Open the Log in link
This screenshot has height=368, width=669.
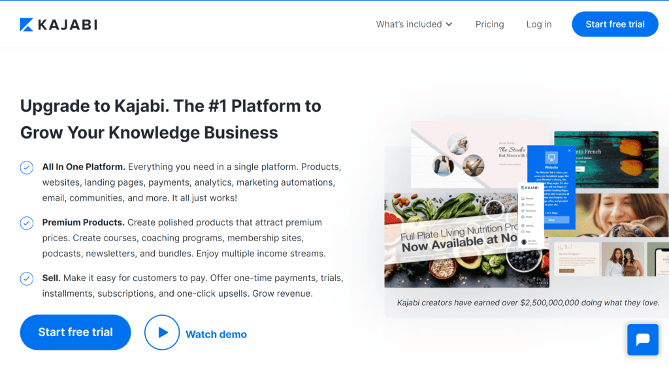pyautogui.click(x=539, y=24)
